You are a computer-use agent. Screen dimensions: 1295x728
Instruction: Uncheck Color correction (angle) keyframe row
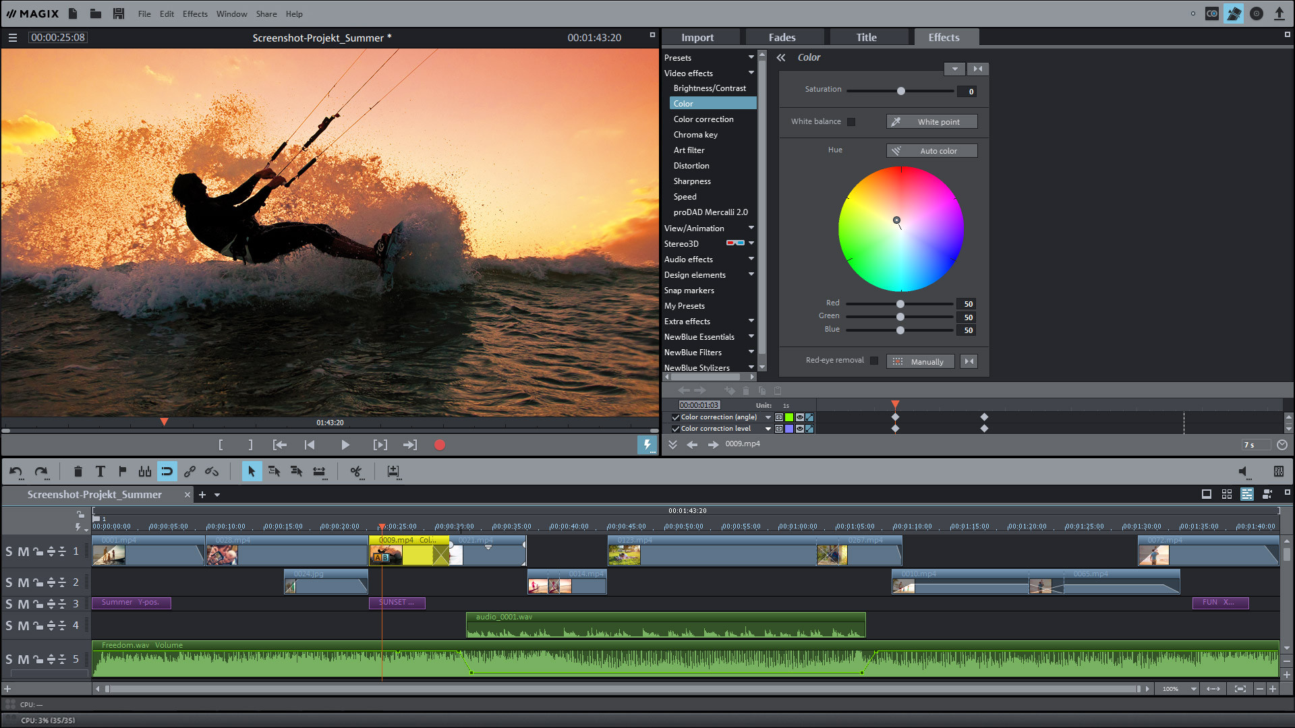(x=676, y=417)
